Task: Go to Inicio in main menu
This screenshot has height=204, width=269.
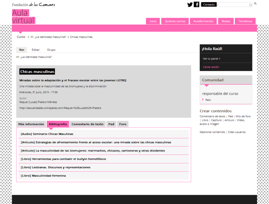Action: (x=153, y=21)
